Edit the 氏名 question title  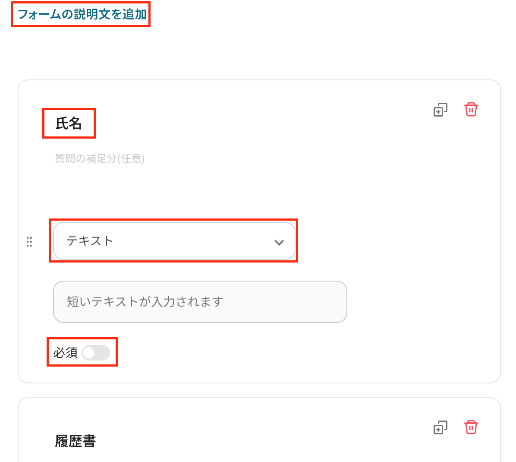point(69,123)
